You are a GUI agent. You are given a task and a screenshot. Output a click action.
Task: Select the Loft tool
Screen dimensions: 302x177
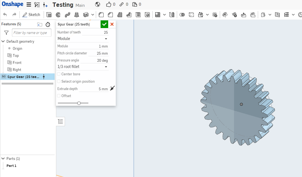point(77,15)
